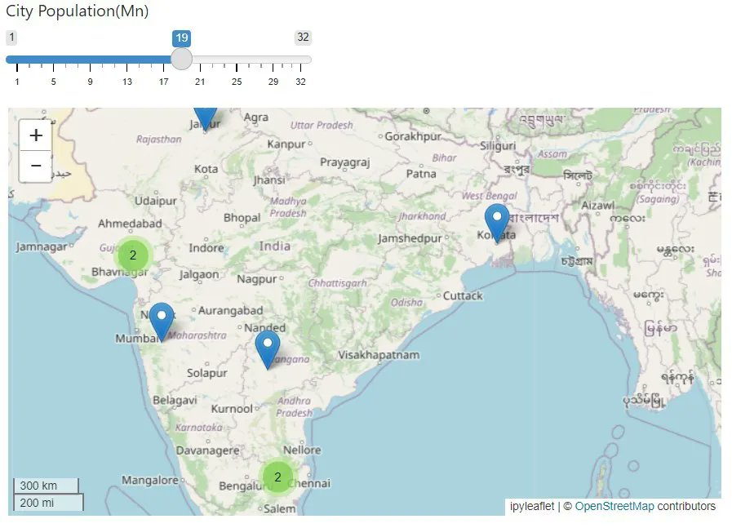Click the Jhansi city label
This screenshot has height=528, width=732.
(269, 180)
